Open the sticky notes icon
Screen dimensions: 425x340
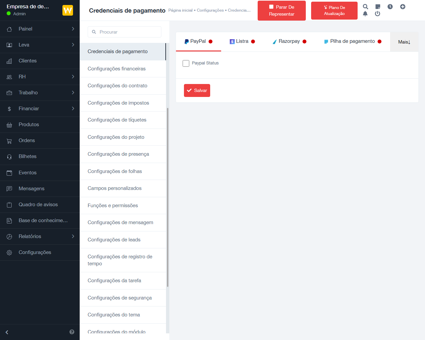click(378, 7)
